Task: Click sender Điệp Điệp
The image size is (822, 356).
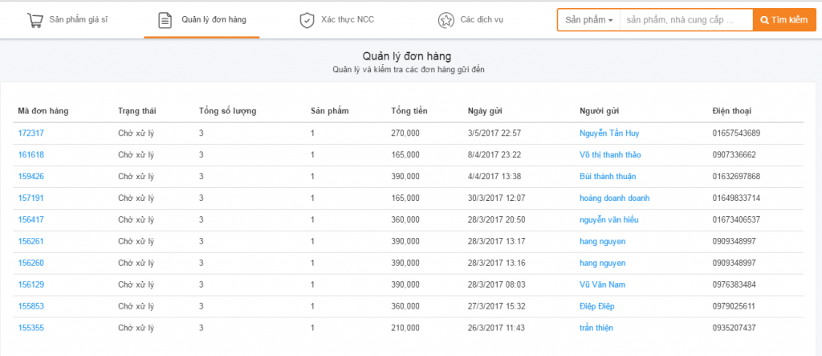Action: 596,306
